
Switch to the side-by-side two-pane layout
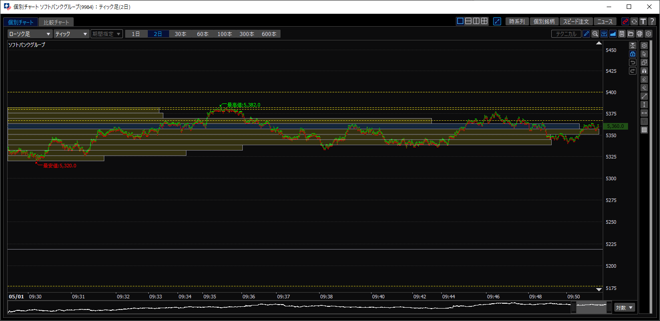tap(476, 21)
